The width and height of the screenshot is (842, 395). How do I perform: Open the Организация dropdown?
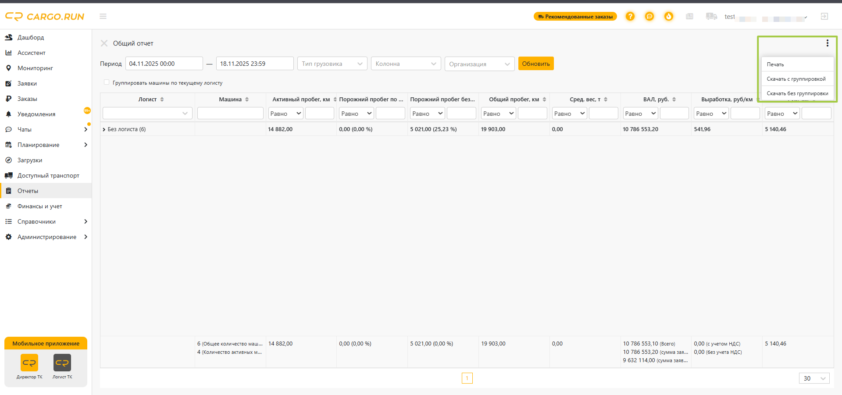click(x=479, y=64)
